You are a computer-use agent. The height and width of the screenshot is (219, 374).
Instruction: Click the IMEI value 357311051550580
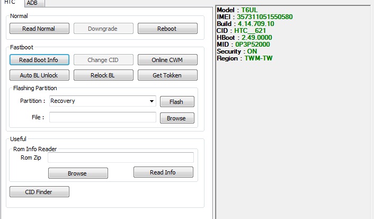(264, 17)
